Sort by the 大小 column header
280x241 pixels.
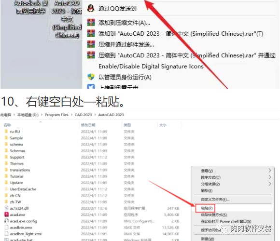pyautogui.click(x=163, y=125)
